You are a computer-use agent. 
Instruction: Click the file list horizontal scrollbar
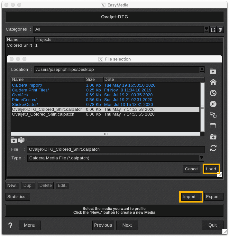coord(105,134)
